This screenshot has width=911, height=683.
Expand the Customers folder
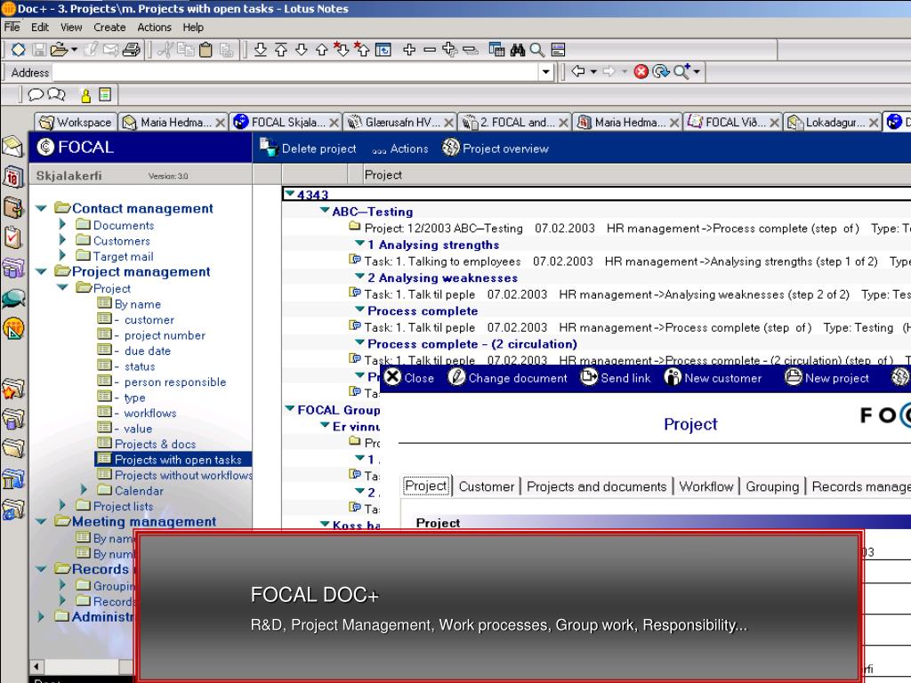coord(63,239)
